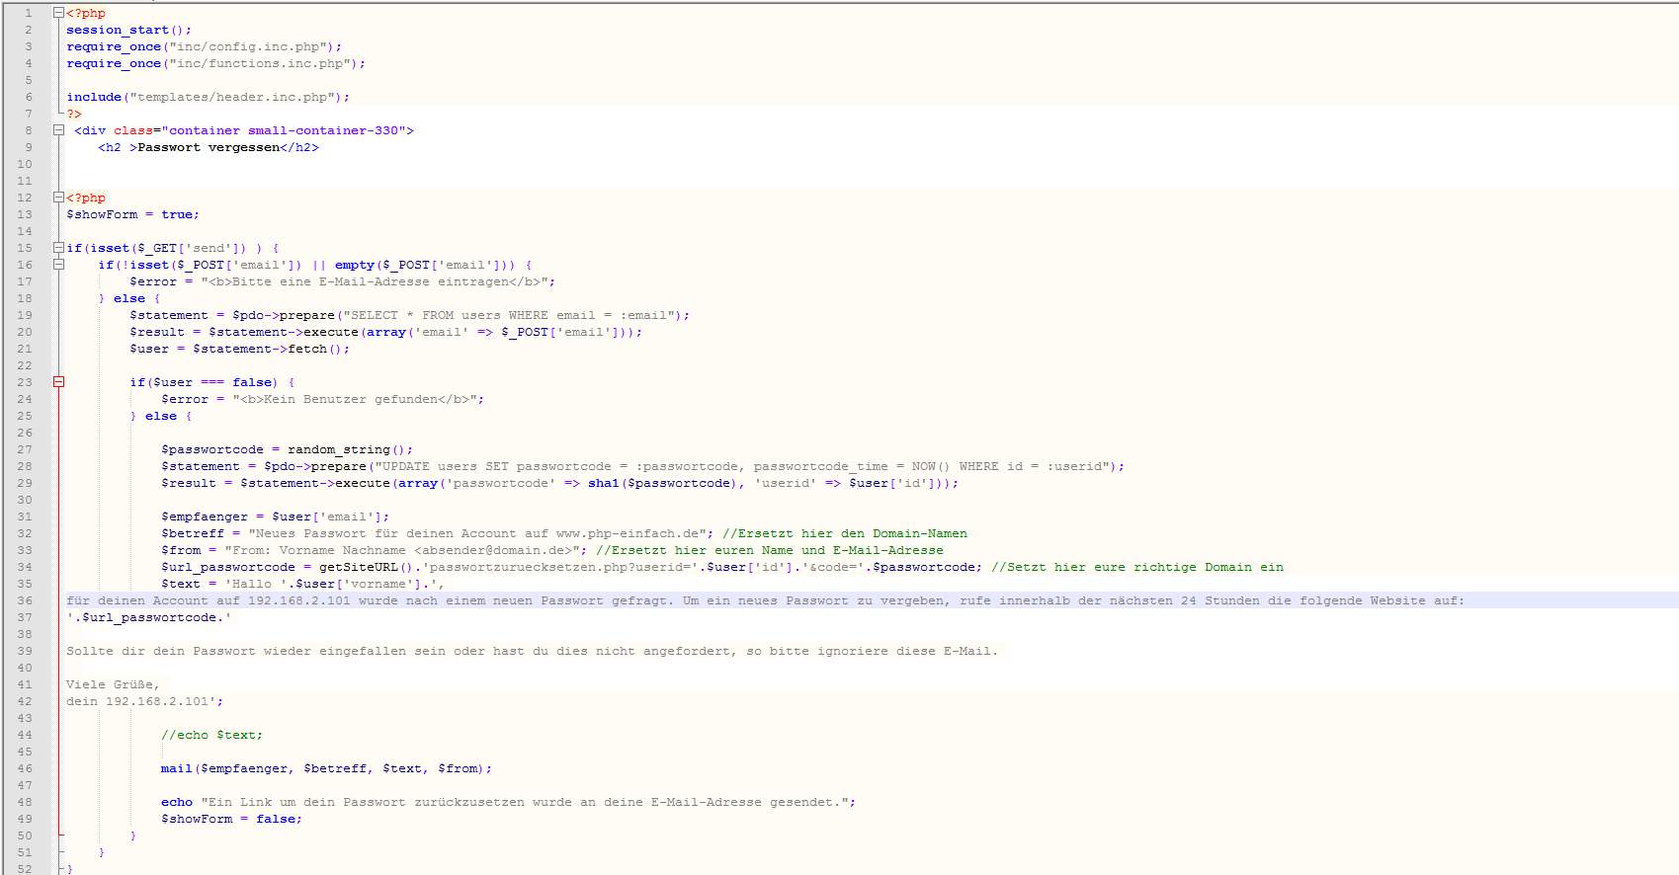Click line number 52 in the margin

[x=25, y=869]
